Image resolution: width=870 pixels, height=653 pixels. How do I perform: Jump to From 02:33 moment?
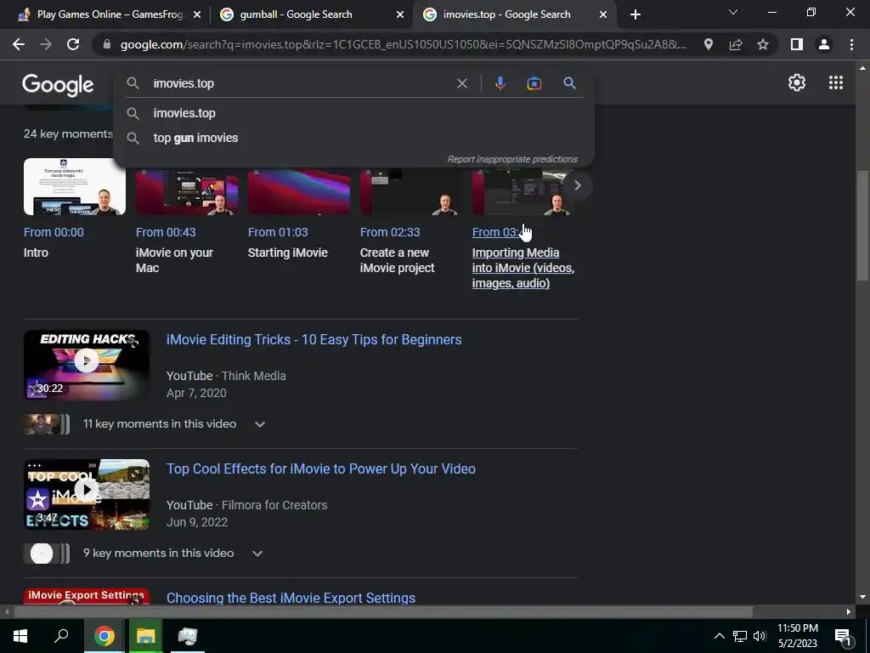tap(389, 232)
